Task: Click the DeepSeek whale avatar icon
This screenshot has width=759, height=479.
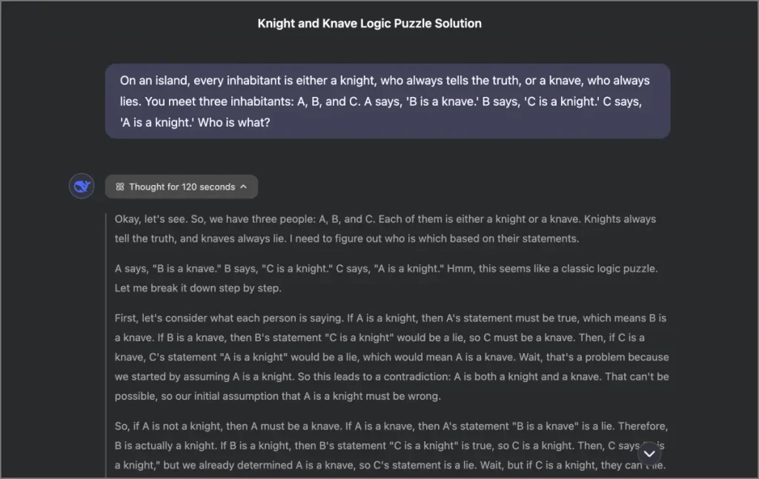Action: coord(82,187)
